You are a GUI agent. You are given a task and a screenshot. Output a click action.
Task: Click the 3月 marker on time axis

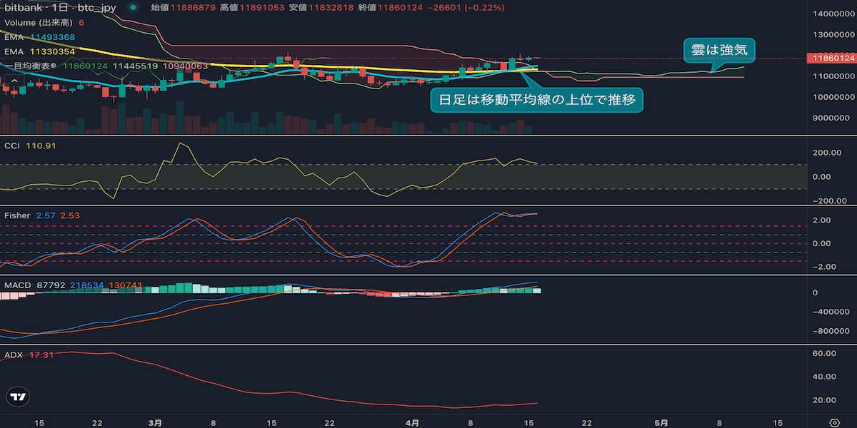[x=156, y=422]
